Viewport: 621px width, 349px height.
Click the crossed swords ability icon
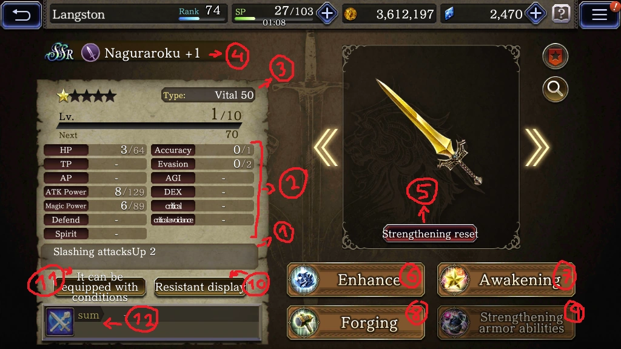point(59,322)
